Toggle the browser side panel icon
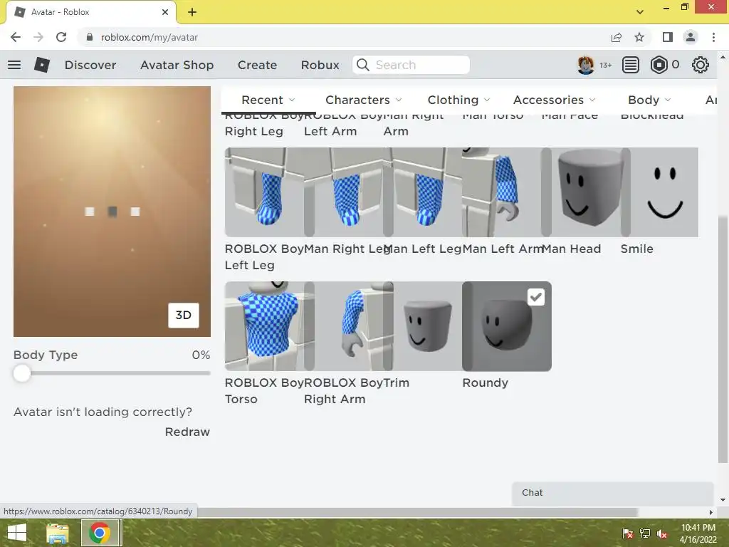729x547 pixels. (x=668, y=37)
